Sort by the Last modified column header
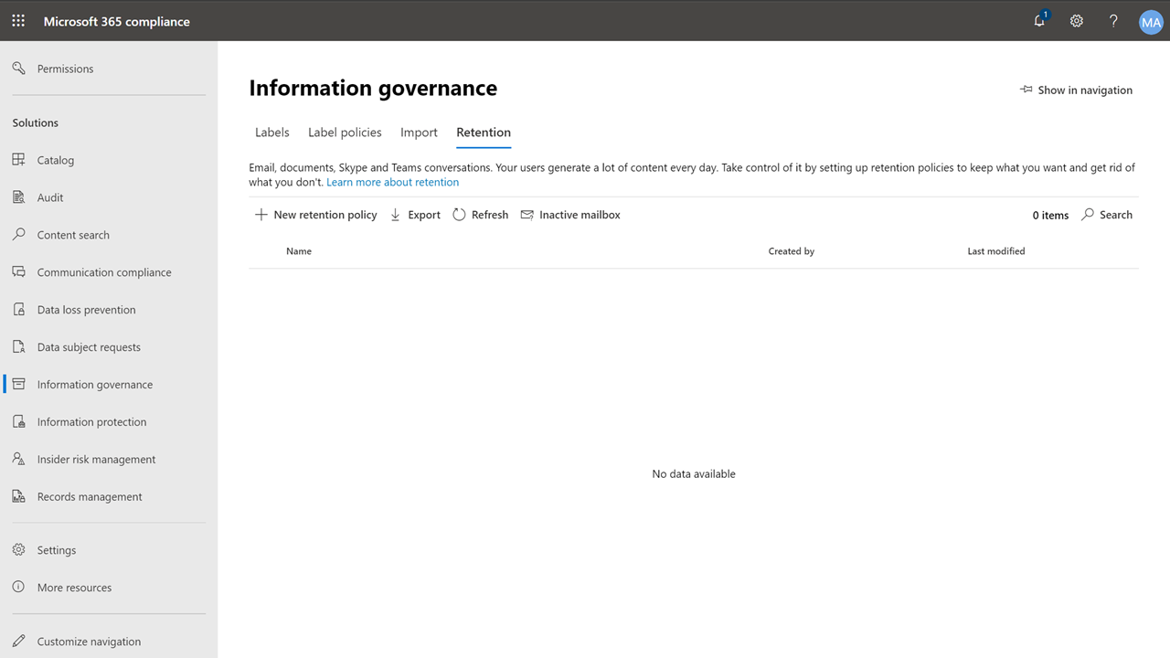The image size is (1170, 658). pos(996,251)
